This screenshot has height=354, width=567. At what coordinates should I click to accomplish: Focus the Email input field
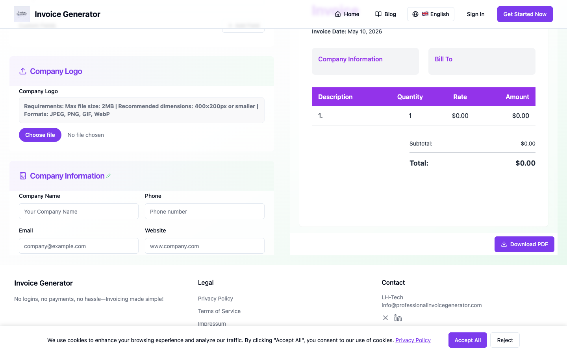[x=79, y=246]
